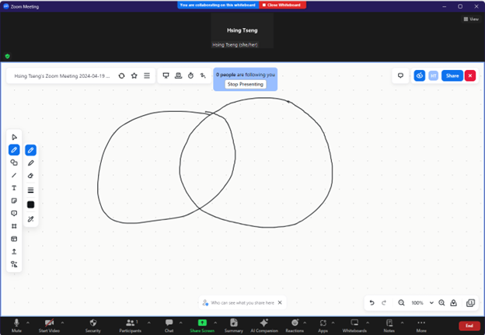Screen dimensions: 485x335
Task: Click the pointer trail icon beside the timer
Action: (203, 75)
